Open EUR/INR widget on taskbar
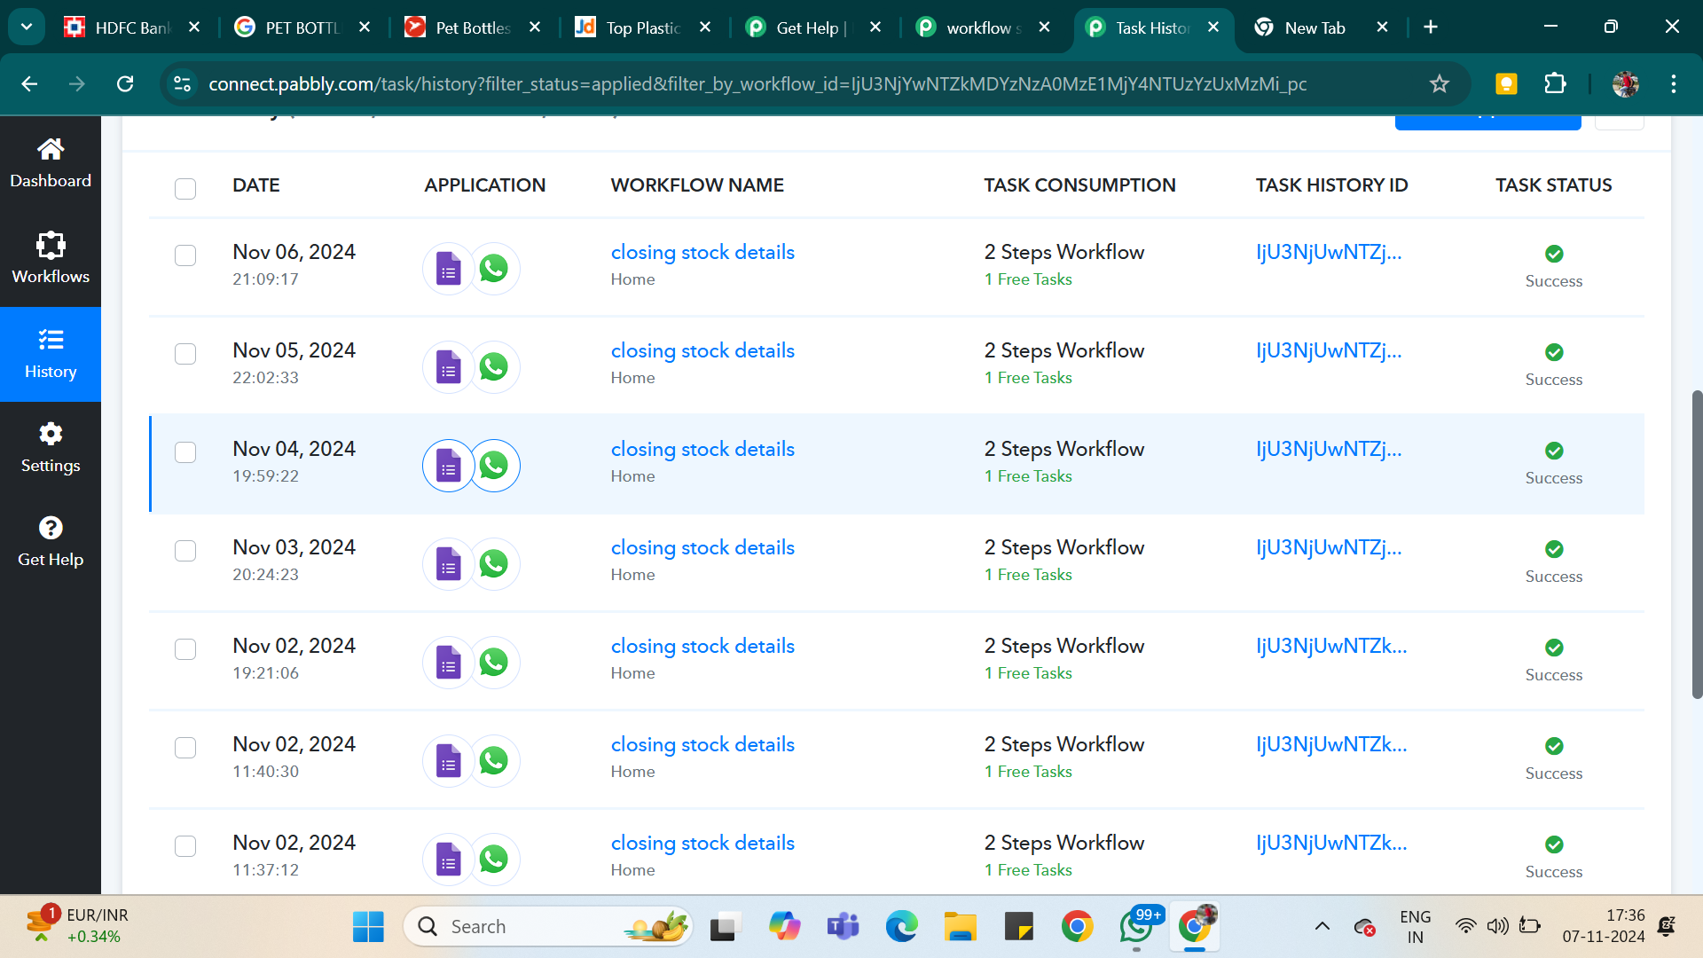Viewport: 1703px width, 958px height. (x=77, y=926)
